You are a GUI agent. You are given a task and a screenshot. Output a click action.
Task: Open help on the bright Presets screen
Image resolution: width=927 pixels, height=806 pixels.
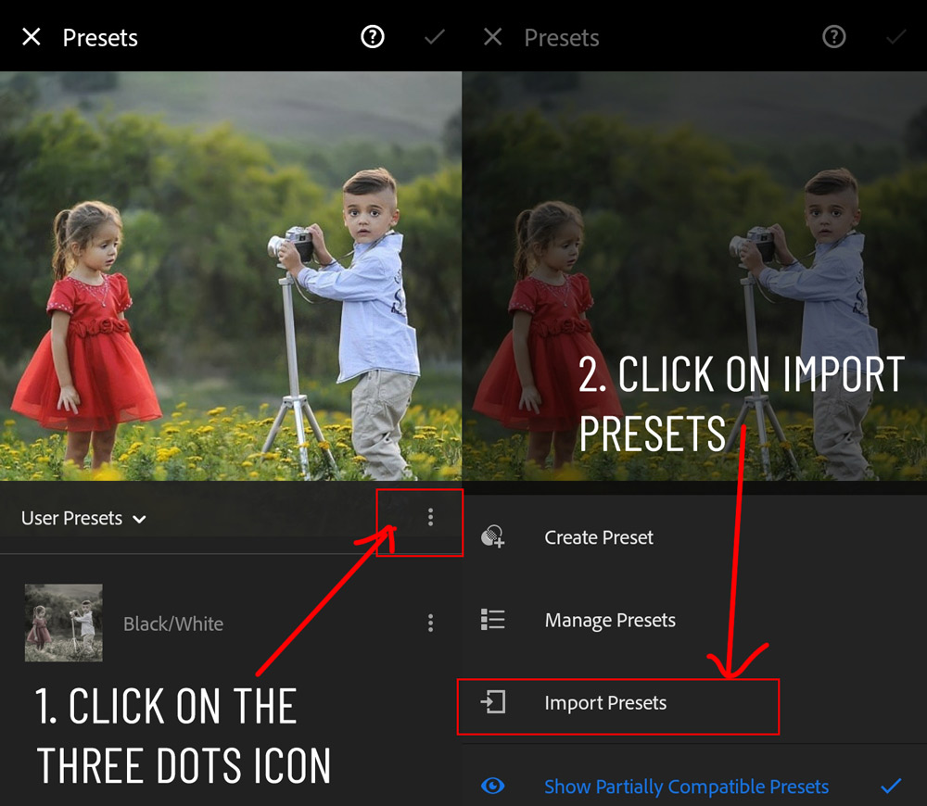373,37
